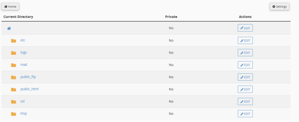Open the public_ftp folder icon
This screenshot has height=122, width=299.
pyautogui.click(x=13, y=77)
